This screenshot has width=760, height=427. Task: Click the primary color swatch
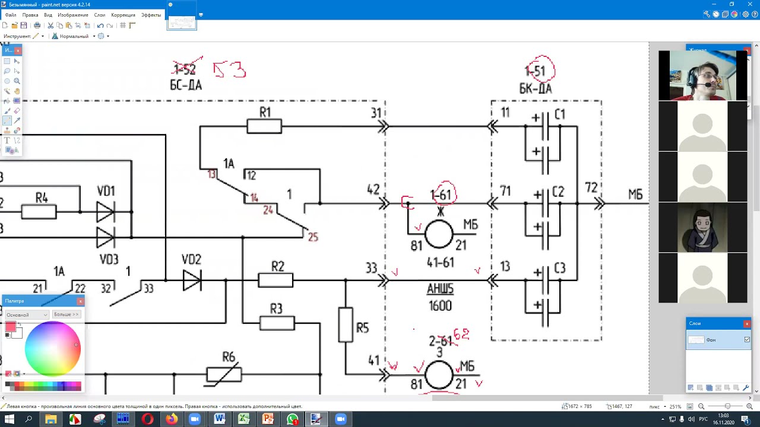tap(11, 327)
